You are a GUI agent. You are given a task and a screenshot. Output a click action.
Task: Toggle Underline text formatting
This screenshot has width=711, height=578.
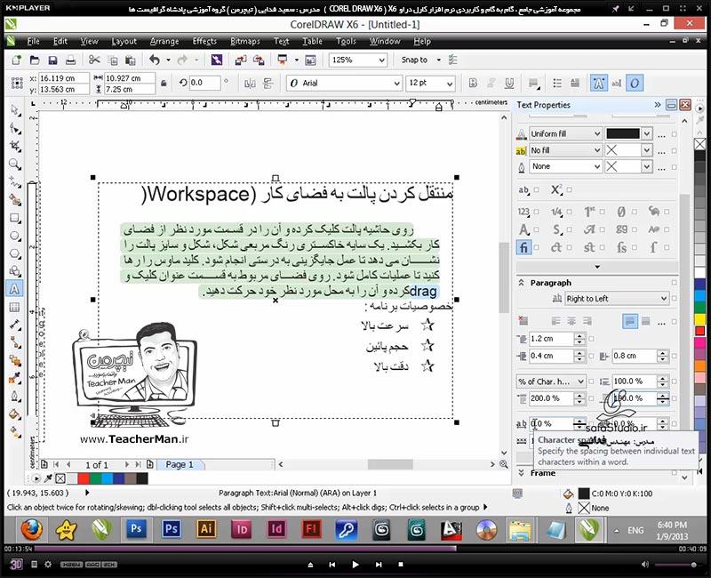(509, 83)
